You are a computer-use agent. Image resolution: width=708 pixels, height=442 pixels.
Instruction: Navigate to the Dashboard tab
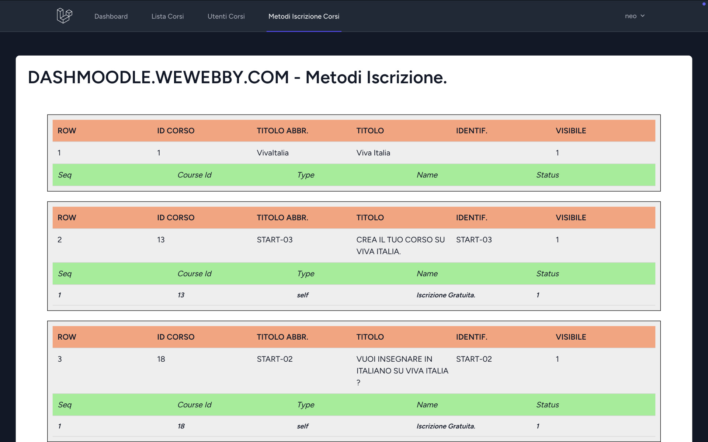pyautogui.click(x=111, y=16)
